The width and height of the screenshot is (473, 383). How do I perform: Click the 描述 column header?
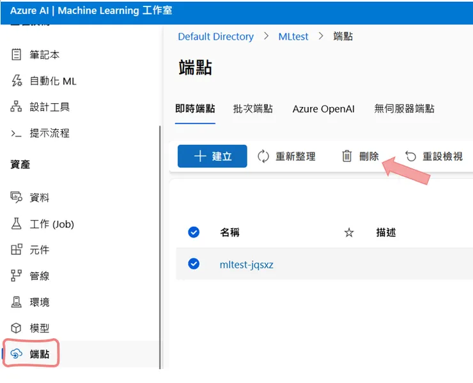(x=386, y=232)
